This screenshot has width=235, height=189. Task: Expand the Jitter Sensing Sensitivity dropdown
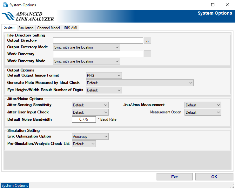coord(90,105)
